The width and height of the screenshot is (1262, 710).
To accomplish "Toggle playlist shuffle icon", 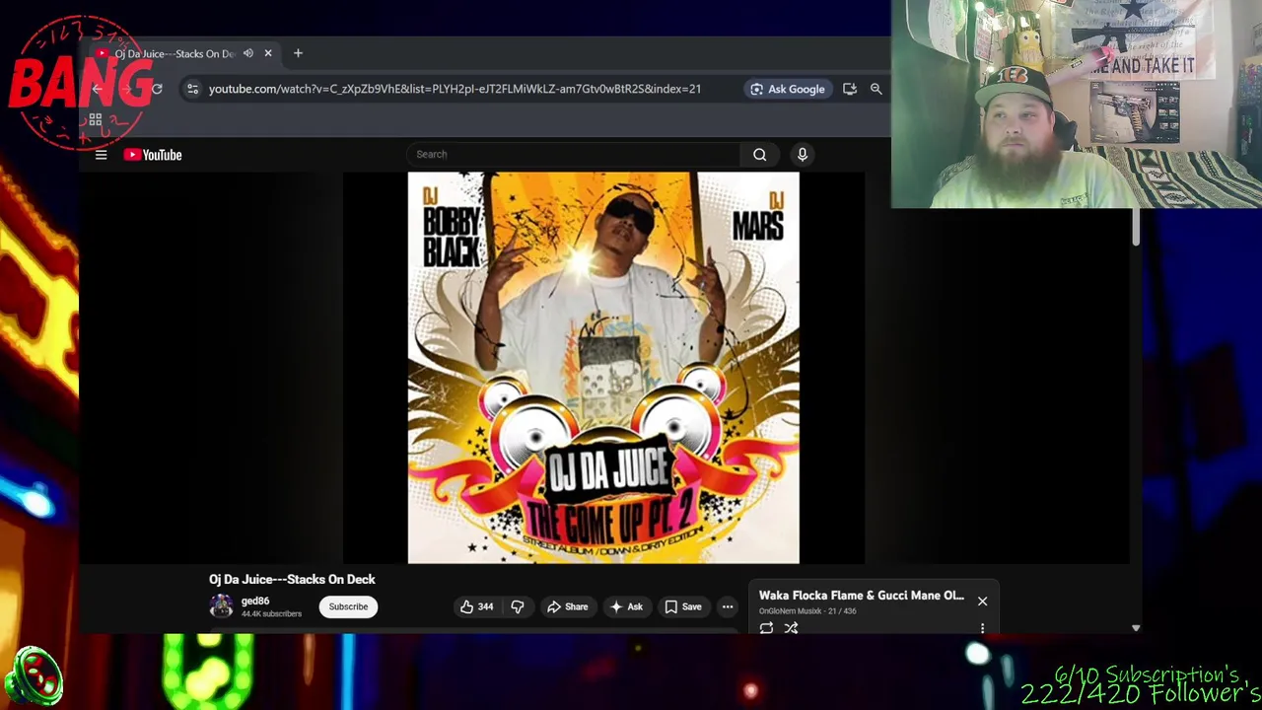I will [791, 628].
